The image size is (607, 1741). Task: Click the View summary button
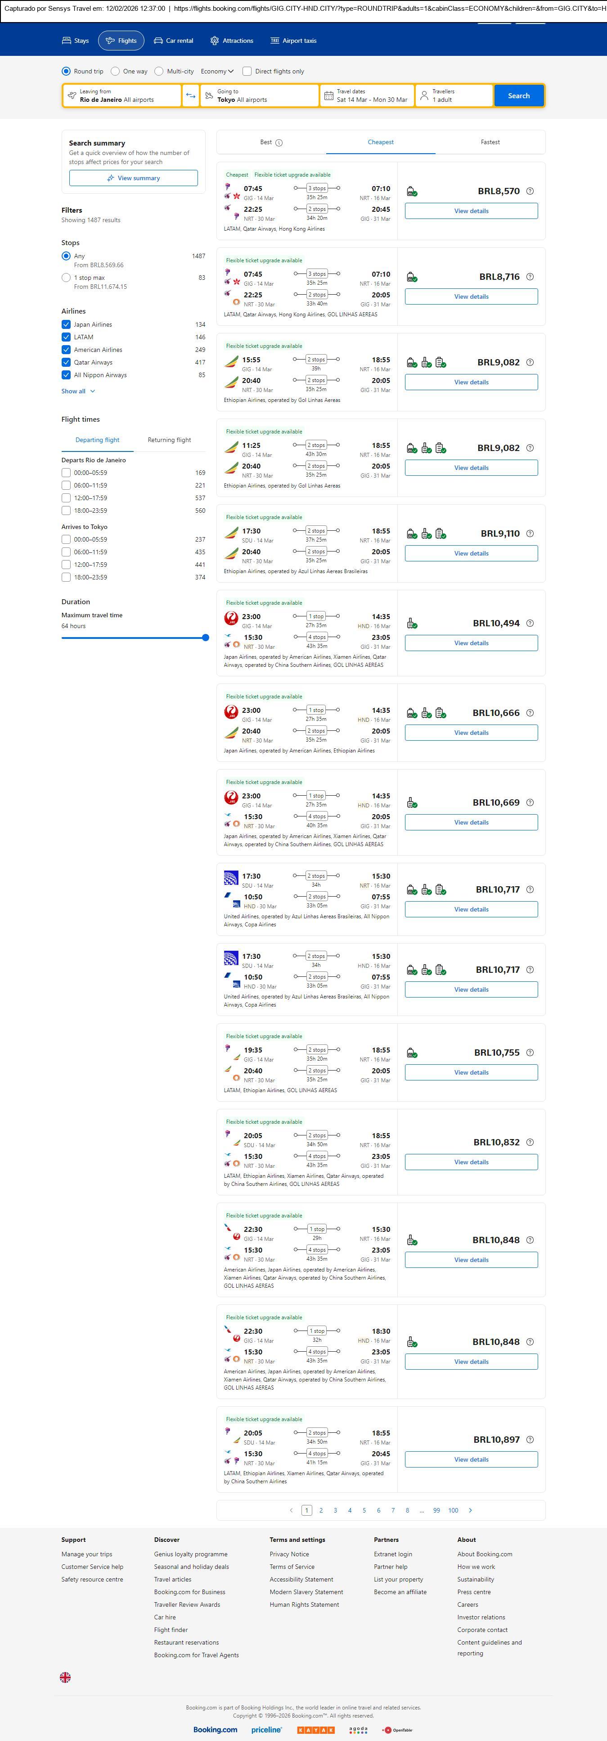tap(133, 178)
